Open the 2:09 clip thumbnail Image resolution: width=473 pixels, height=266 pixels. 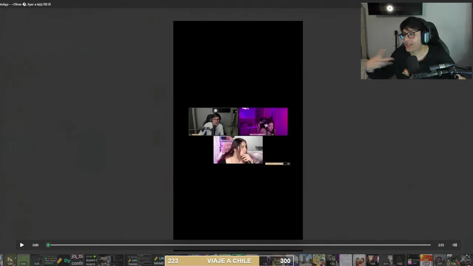coord(426,260)
